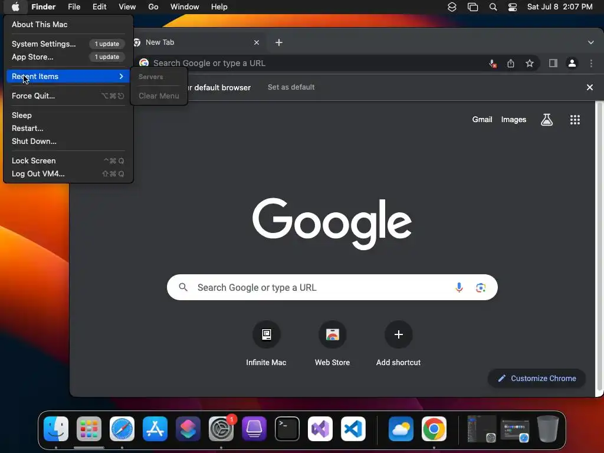Focus the Google search box
The image size is (604, 453).
332,287
